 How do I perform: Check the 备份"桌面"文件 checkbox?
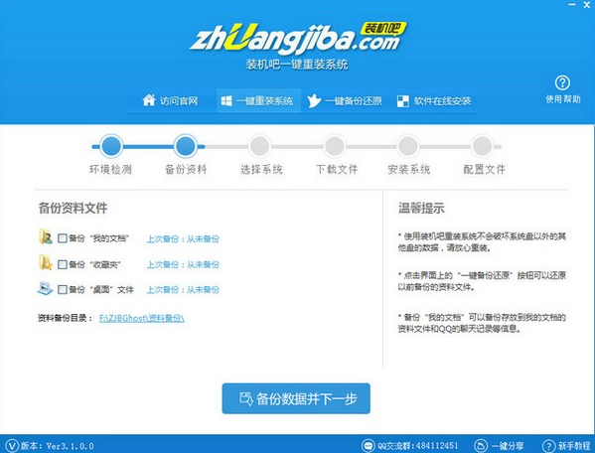[x=63, y=289]
